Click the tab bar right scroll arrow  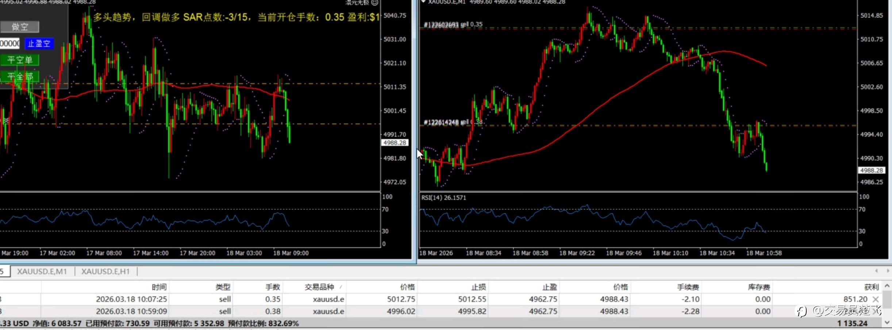click(888, 271)
